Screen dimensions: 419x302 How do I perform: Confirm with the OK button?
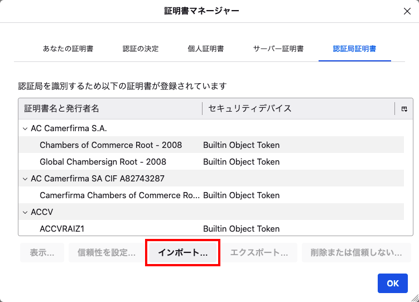[x=393, y=283]
